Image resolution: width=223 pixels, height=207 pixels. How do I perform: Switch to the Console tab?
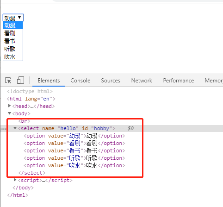pos(81,81)
